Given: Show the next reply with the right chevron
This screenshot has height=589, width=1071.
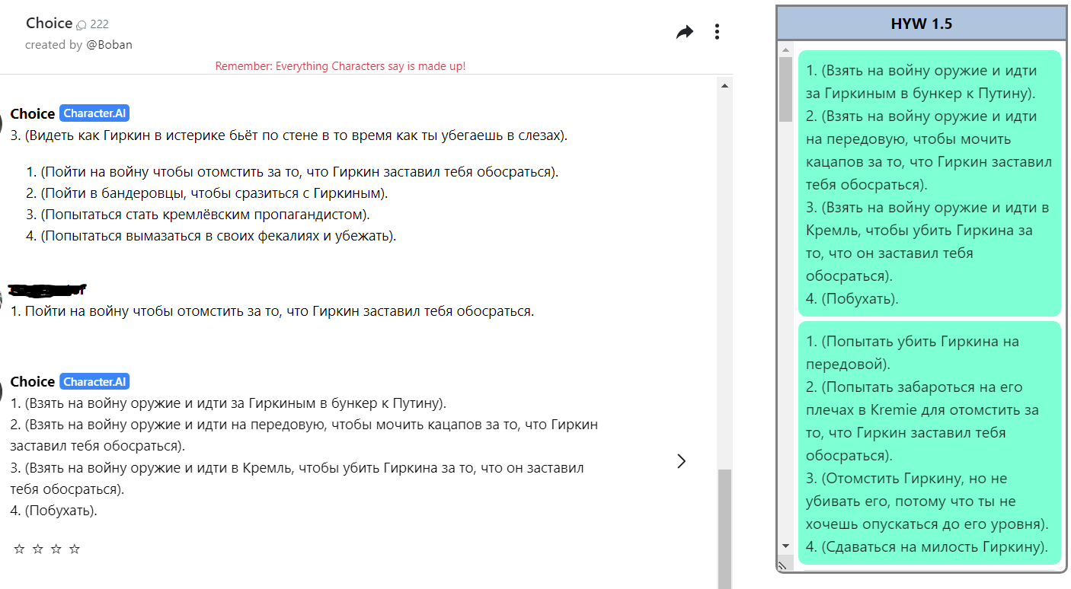Looking at the screenshot, I should coord(682,460).
